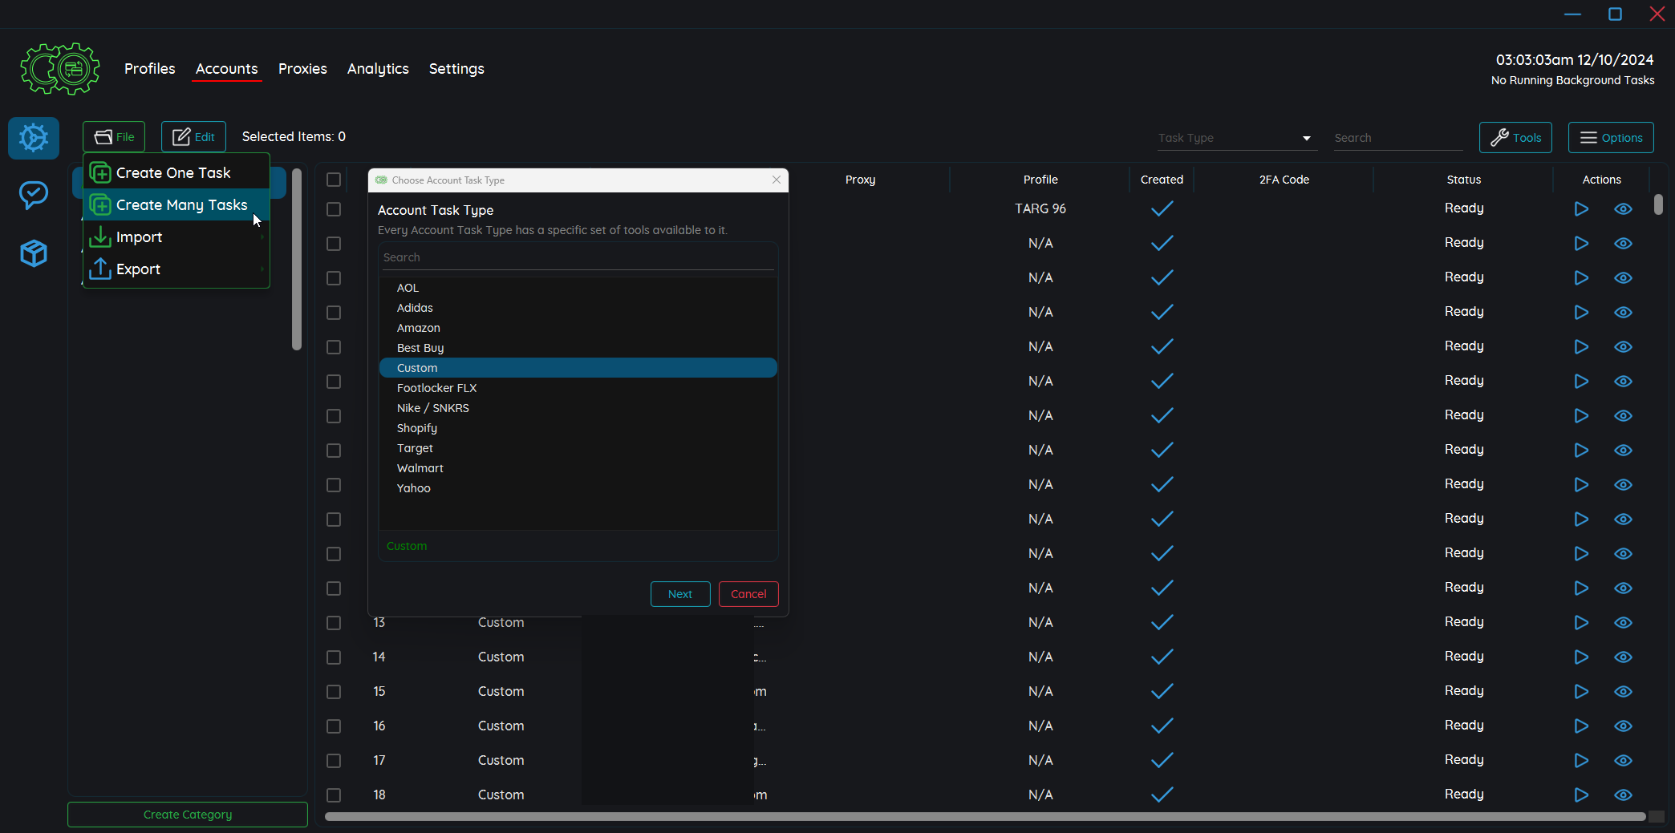This screenshot has width=1675, height=833.
Task: Select Nike / SNKRS from the list
Action: point(433,408)
